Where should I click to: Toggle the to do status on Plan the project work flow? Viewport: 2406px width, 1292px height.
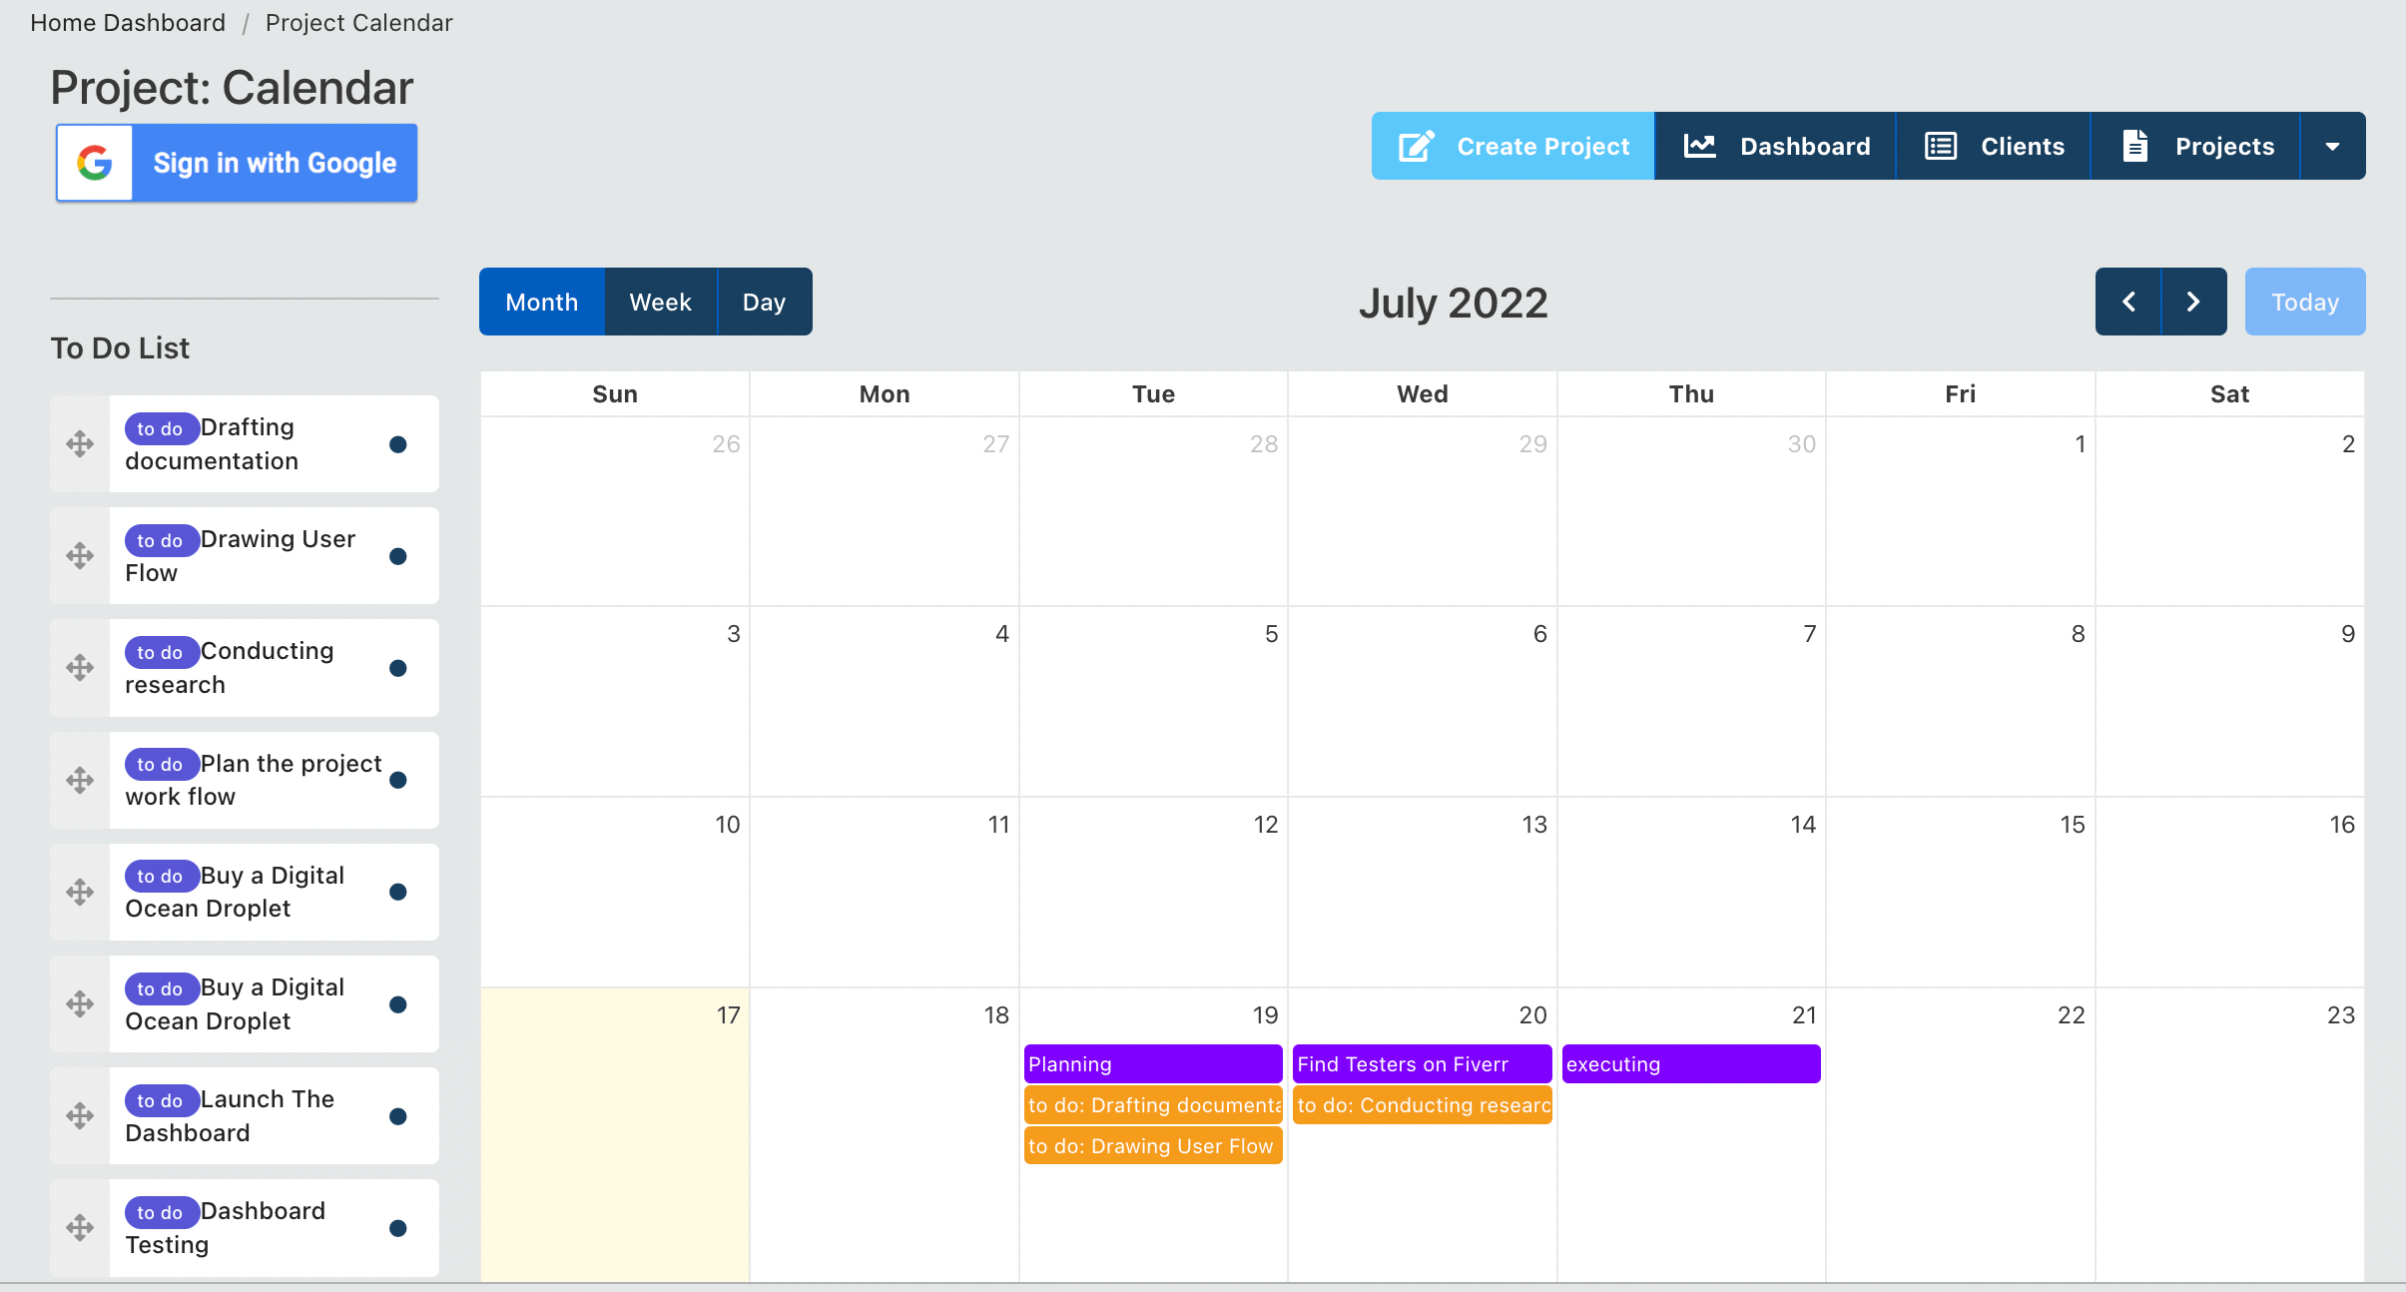[x=401, y=780]
